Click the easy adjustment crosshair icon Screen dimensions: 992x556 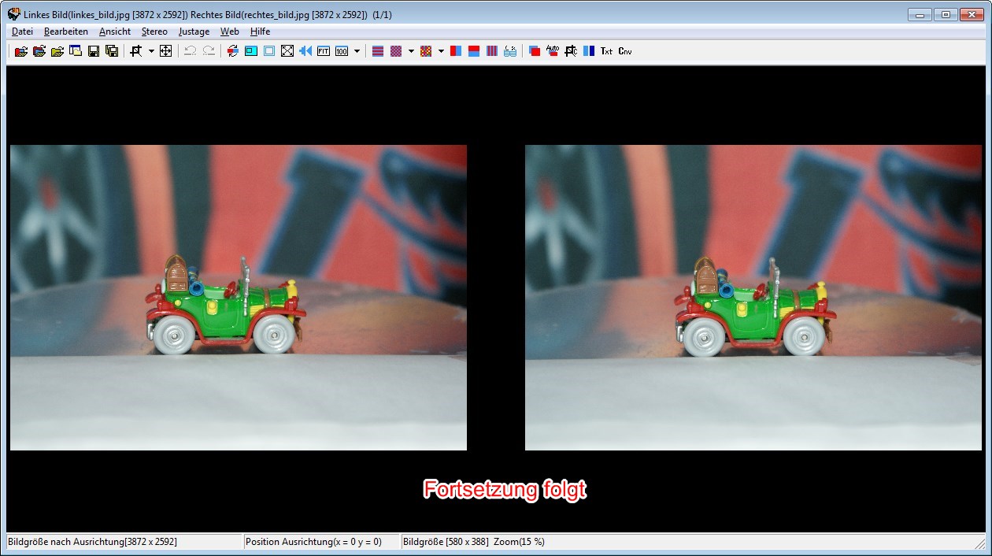pyautogui.click(x=166, y=51)
